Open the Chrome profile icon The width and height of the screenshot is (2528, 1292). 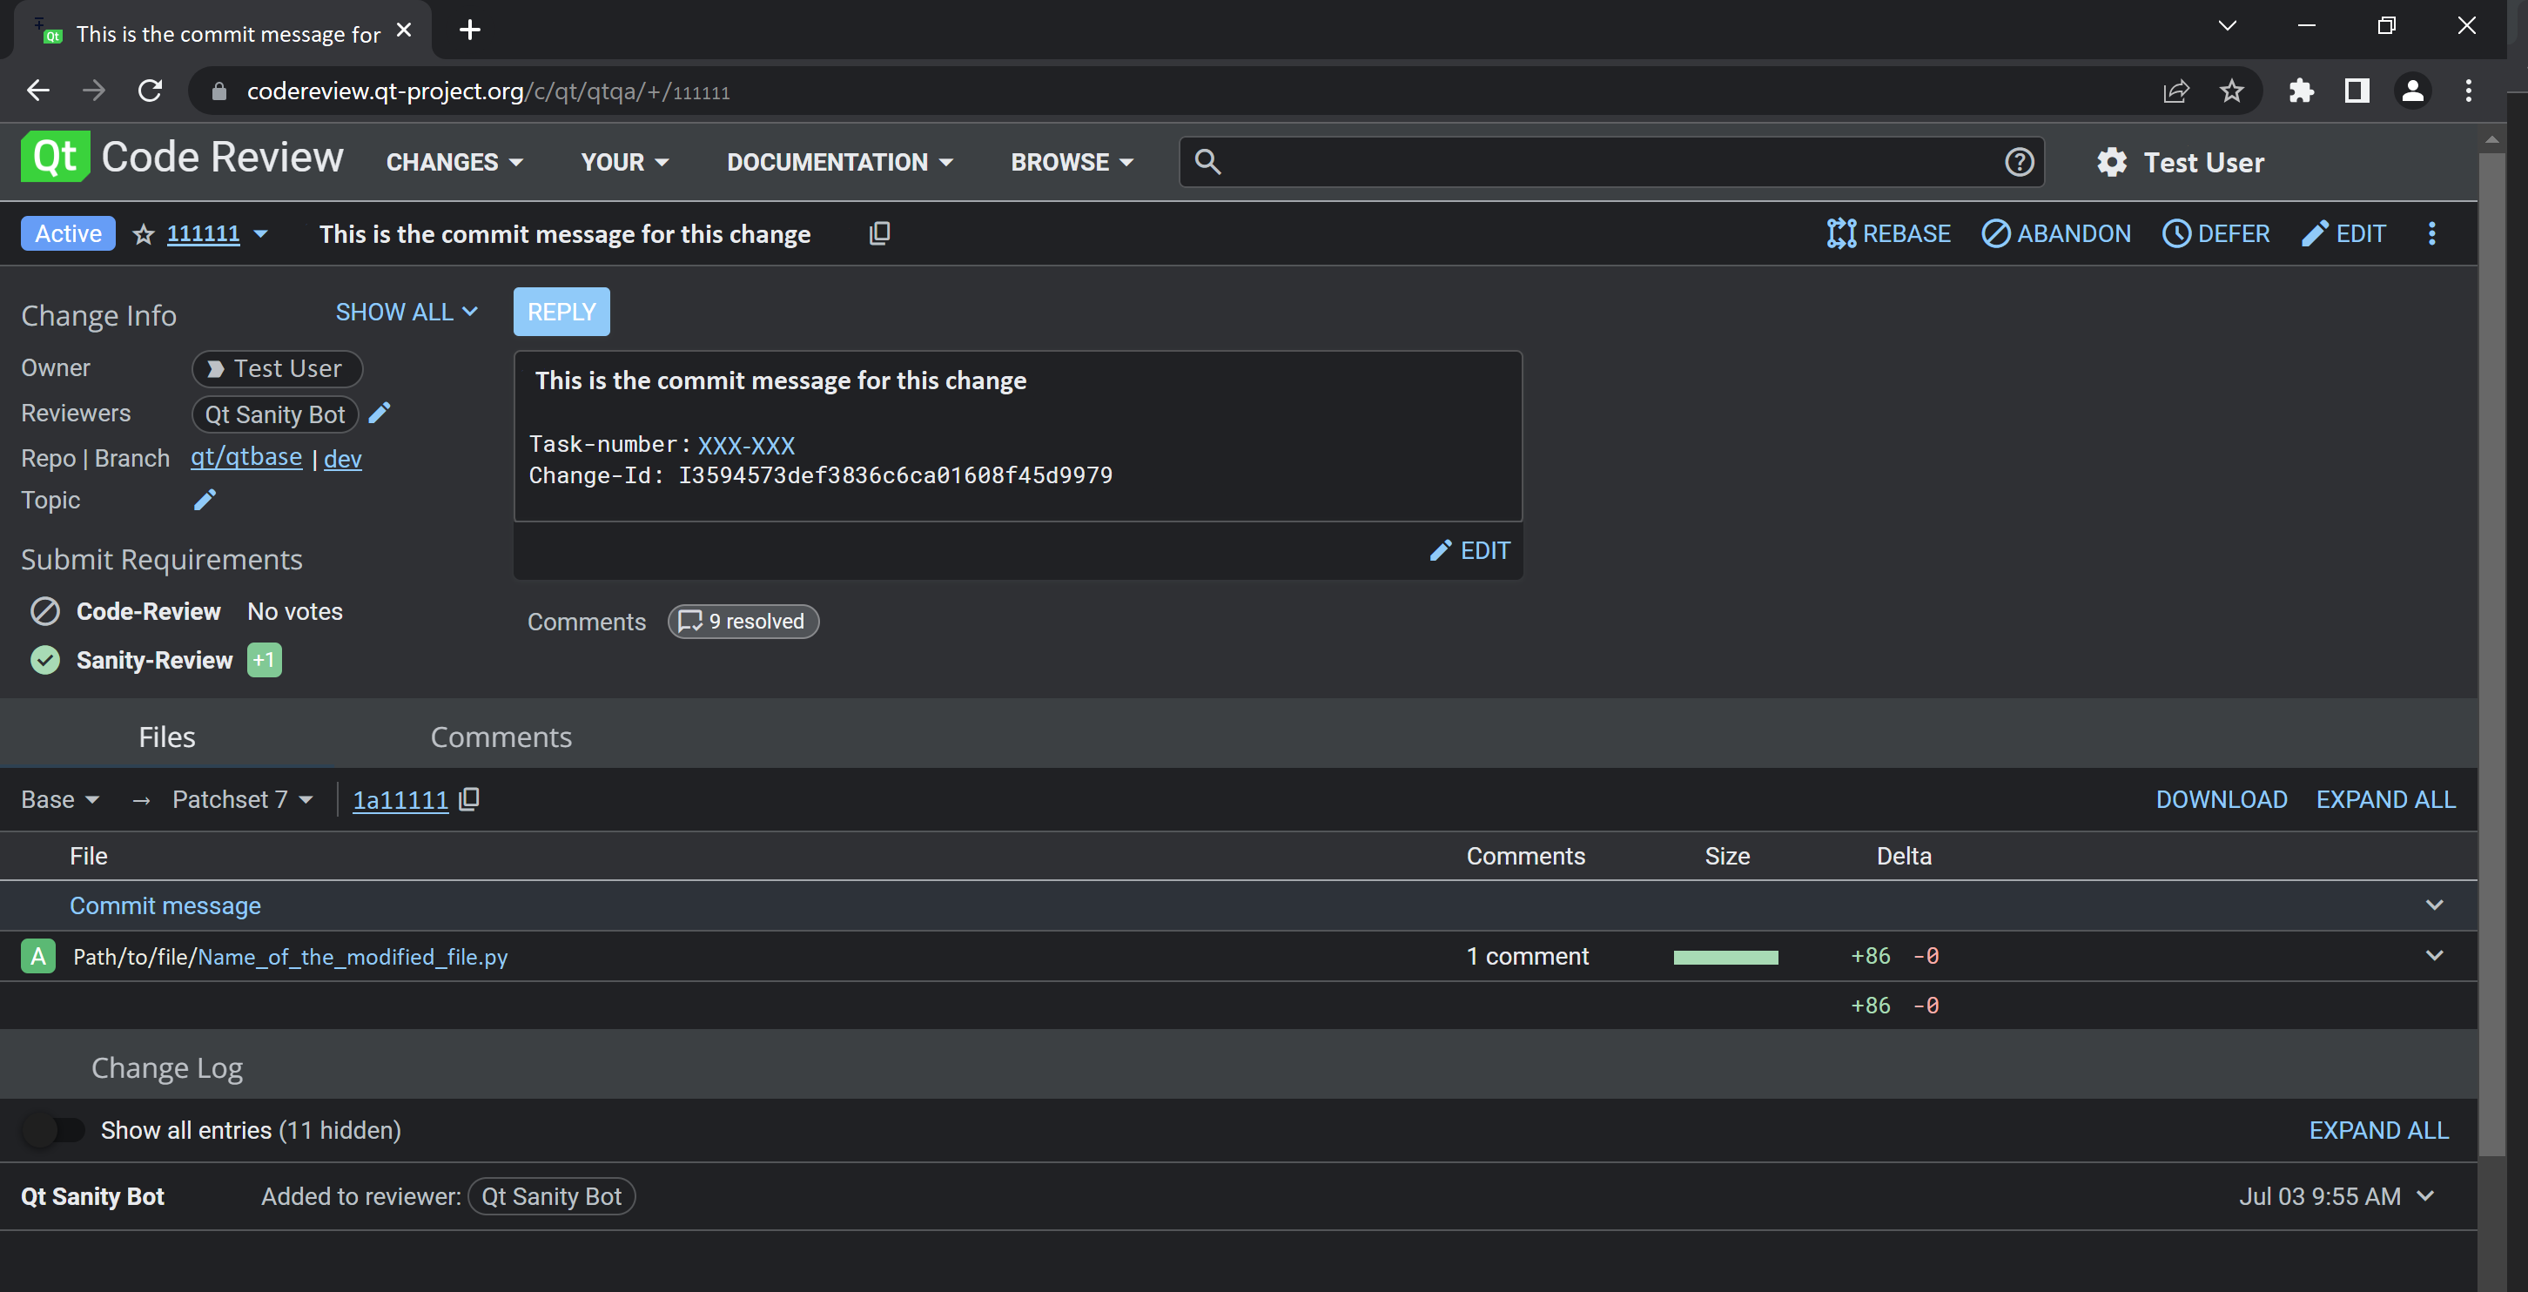(2413, 91)
